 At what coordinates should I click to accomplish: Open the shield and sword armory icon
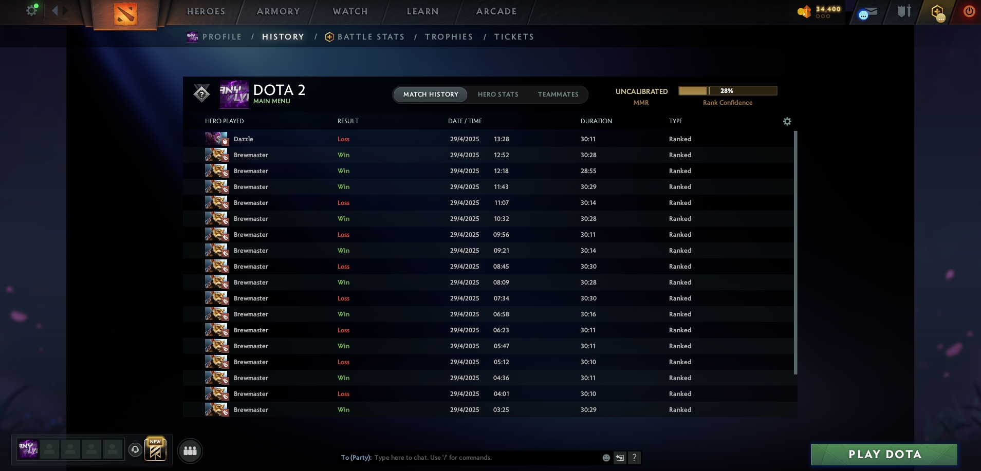point(904,11)
